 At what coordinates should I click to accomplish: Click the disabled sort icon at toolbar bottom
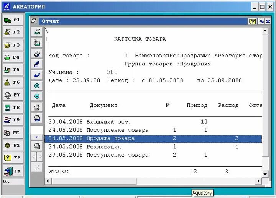coord(37,167)
